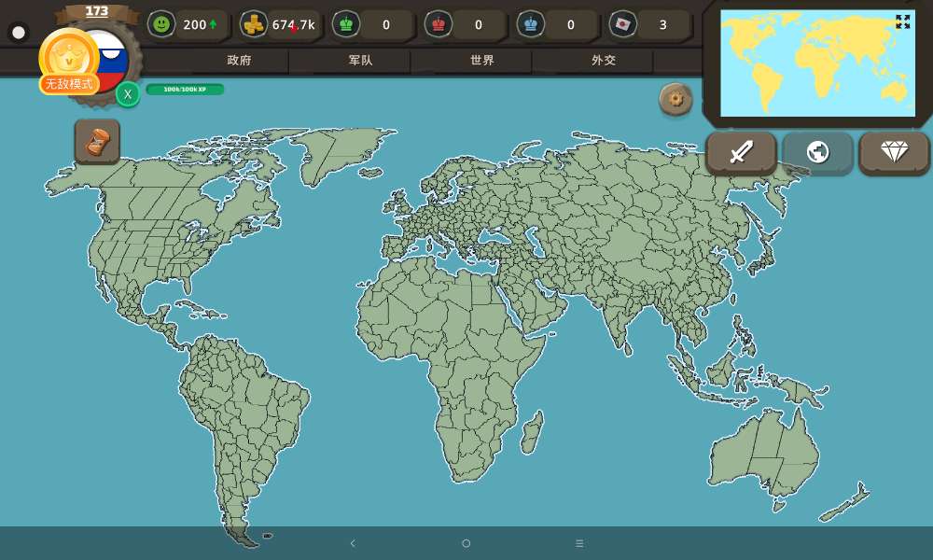Screen dimensions: 933x560
Task: Open the sword military map mode
Action: point(742,152)
